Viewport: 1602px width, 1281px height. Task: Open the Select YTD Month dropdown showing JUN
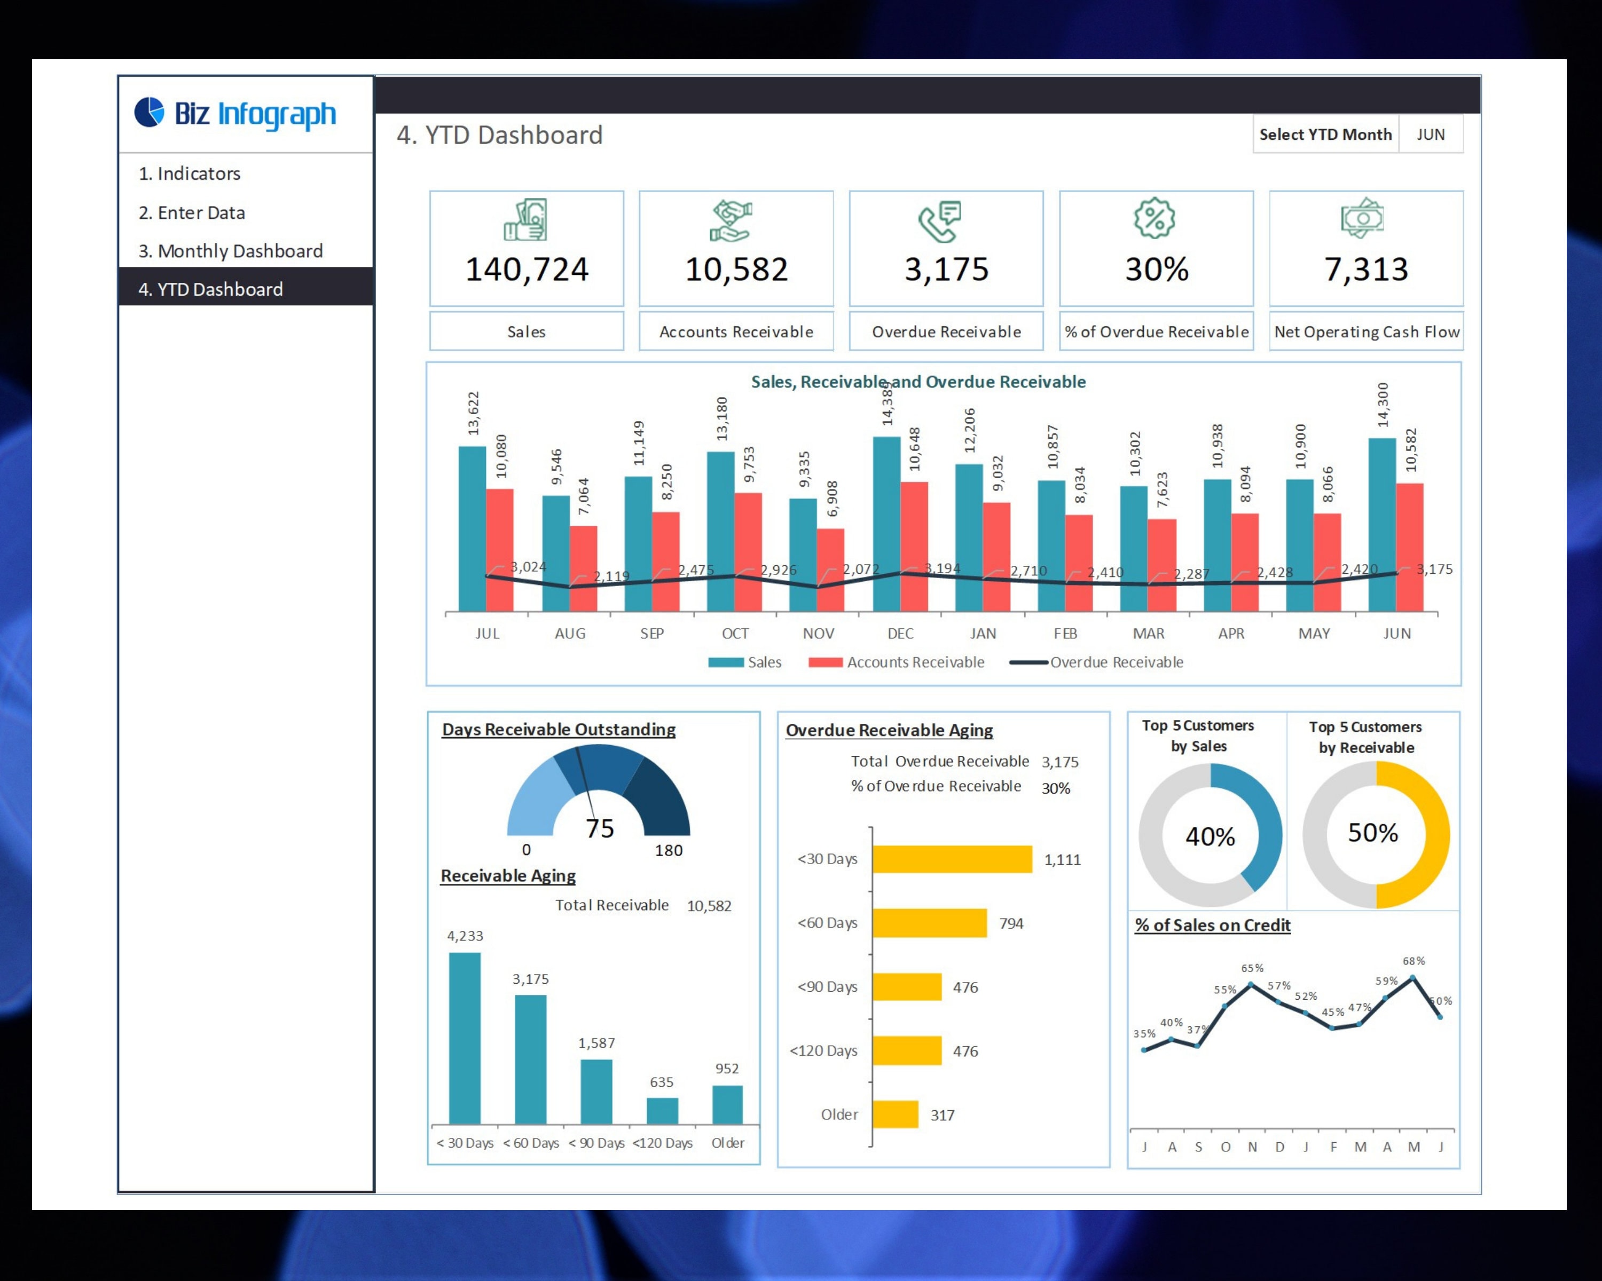[x=1431, y=135]
